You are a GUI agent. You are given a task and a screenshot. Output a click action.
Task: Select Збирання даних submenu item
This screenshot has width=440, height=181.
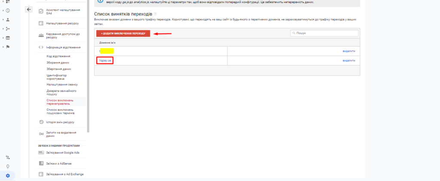58,62
